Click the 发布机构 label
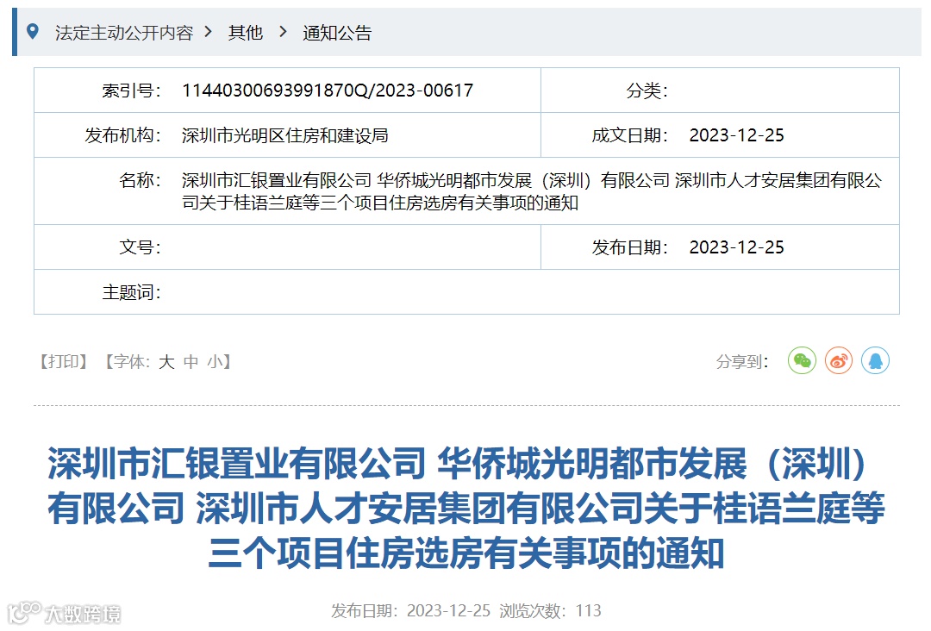This screenshot has height=631, width=931. tap(123, 135)
